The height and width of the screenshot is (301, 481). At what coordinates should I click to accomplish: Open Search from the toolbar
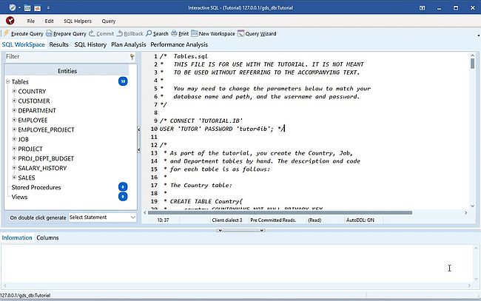pos(157,33)
